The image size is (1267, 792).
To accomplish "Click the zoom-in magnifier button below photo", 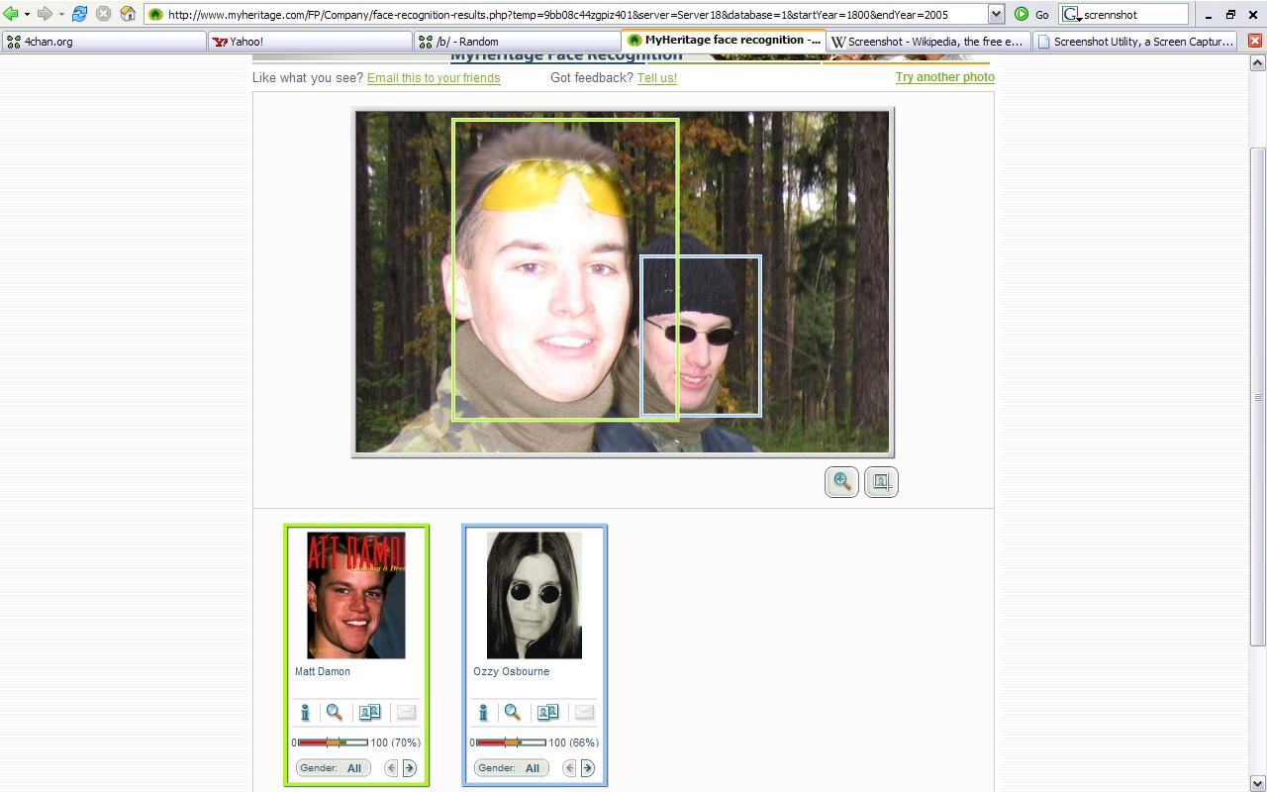I will (842, 482).
